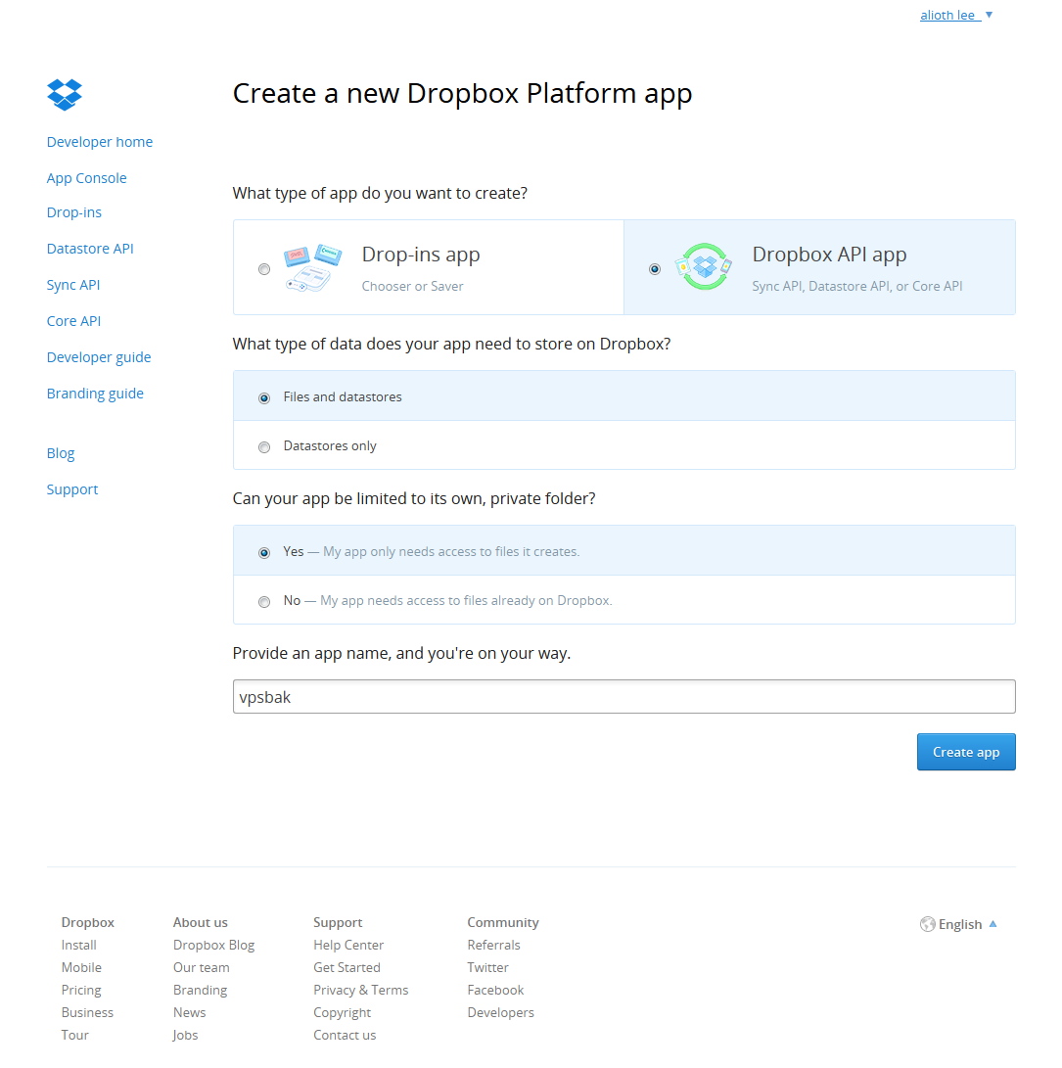Image resolution: width=1062 pixels, height=1068 pixels.
Task: Click the 'Chooser or Saver' subtitle text
Action: coord(412,286)
